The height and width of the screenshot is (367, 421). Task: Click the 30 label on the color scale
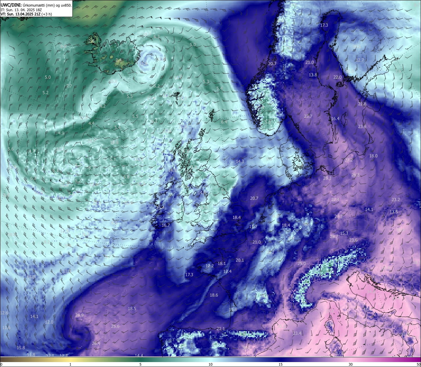point(351,364)
